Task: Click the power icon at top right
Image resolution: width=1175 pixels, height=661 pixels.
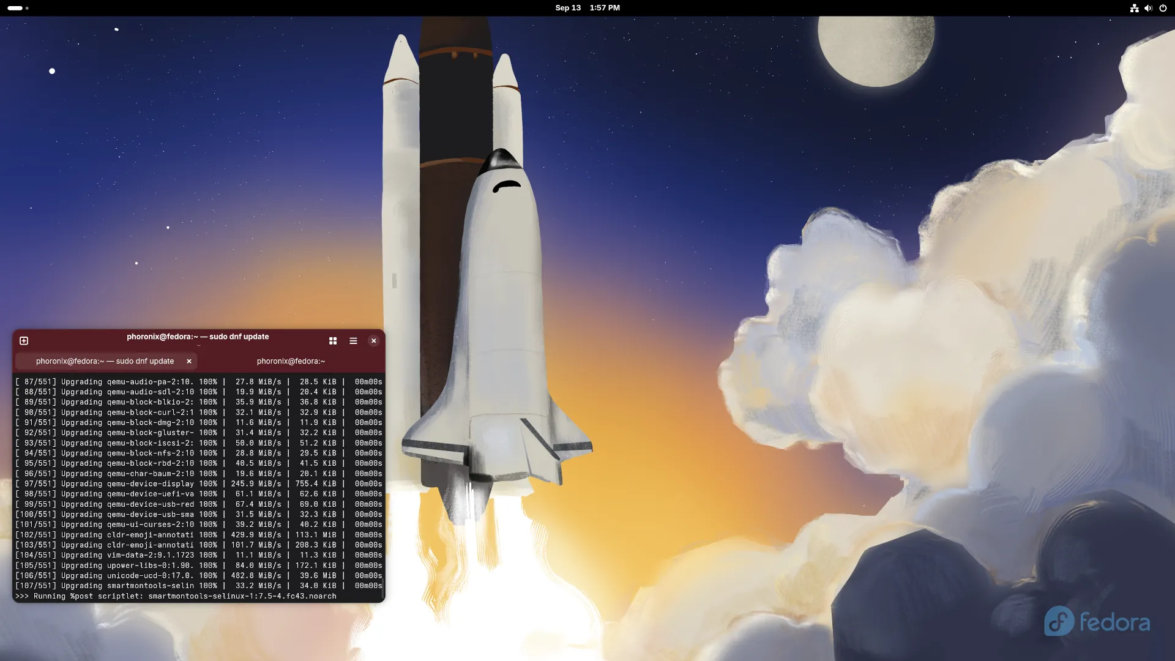Action: click(x=1162, y=8)
